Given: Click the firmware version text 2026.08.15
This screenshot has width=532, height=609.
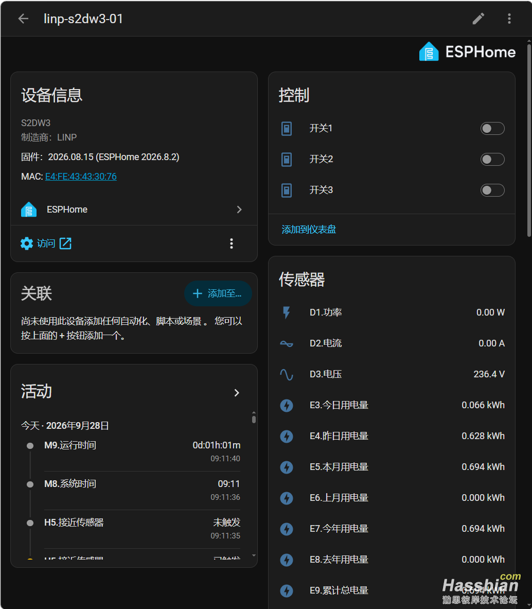Looking at the screenshot, I should [x=70, y=157].
